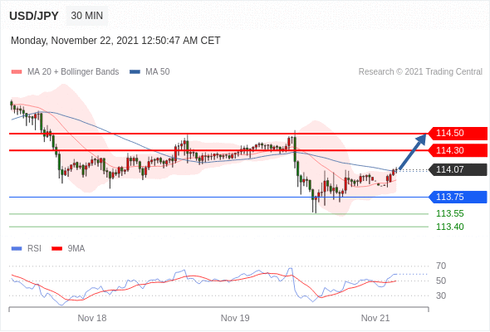
Task: Click the black 114.07 current price tag
Action: pyautogui.click(x=458, y=170)
